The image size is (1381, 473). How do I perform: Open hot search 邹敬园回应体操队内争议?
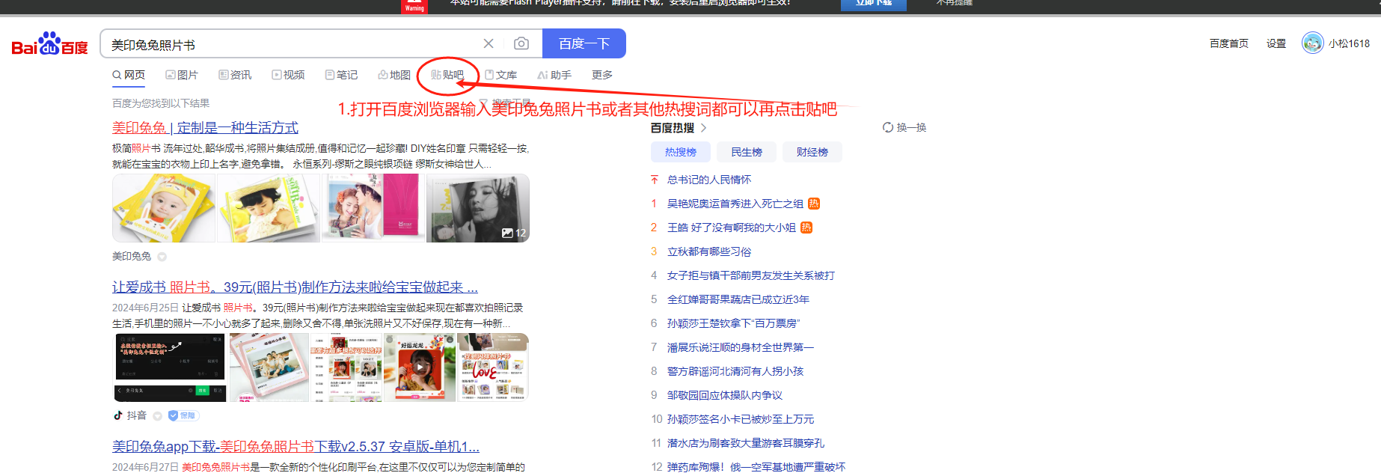tap(725, 395)
